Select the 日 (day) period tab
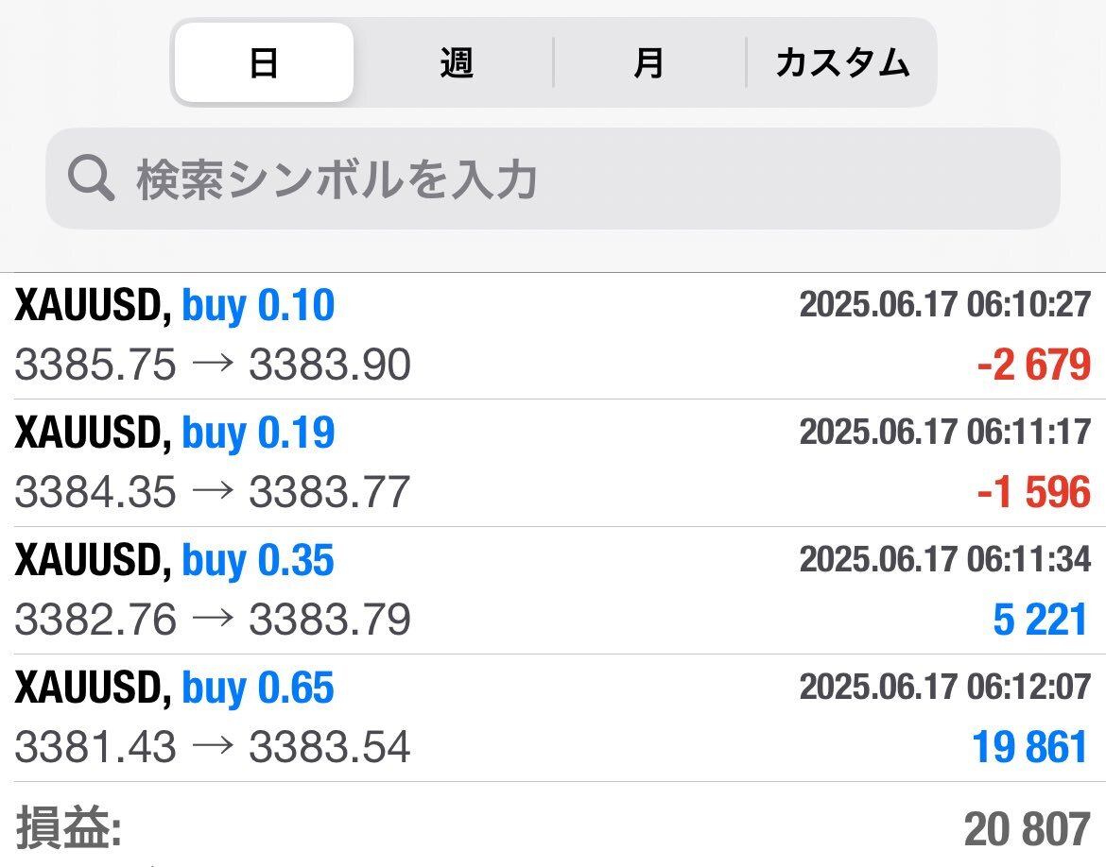The height and width of the screenshot is (867, 1106). [264, 63]
